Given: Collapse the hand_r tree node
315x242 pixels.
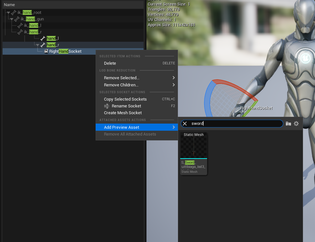Looking at the screenshot, I should click(38, 45).
